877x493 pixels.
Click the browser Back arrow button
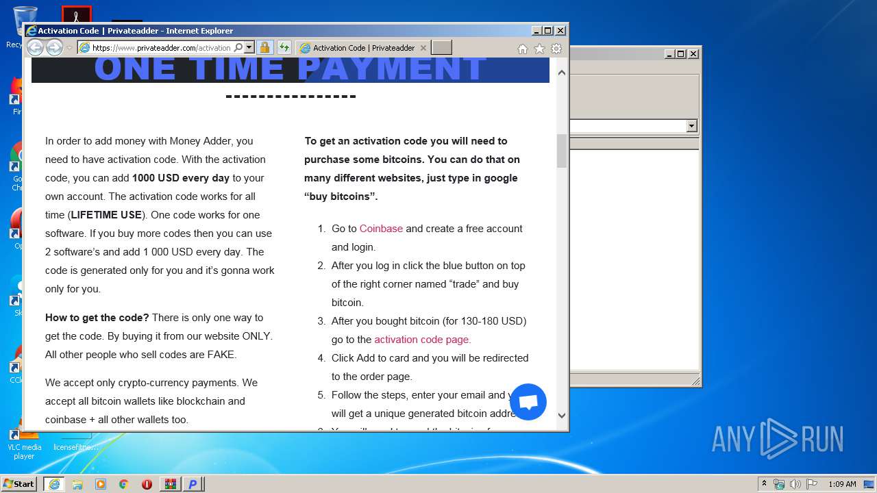click(x=35, y=47)
